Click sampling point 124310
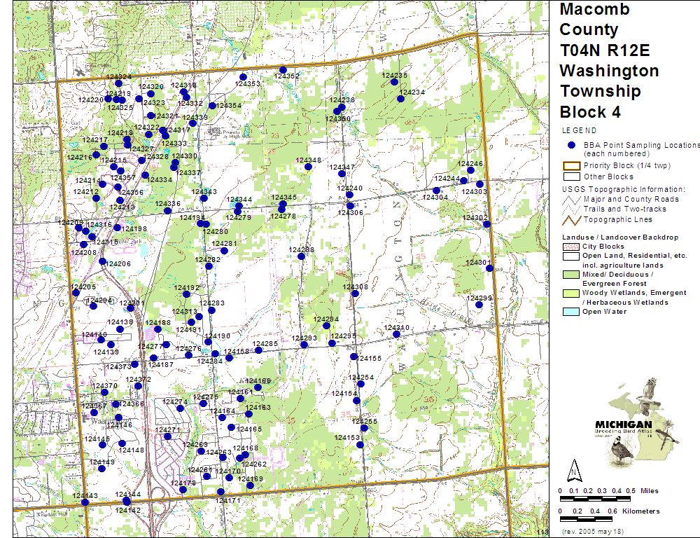Screen dimensions: 700x538 396,335
